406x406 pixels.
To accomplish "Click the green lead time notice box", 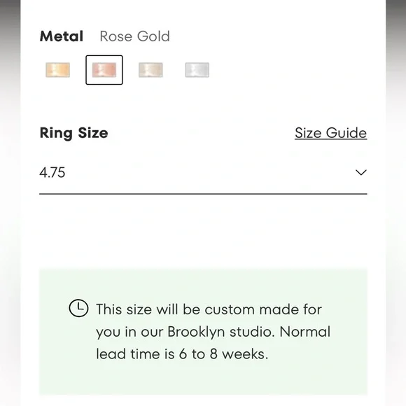I will [203, 332].
